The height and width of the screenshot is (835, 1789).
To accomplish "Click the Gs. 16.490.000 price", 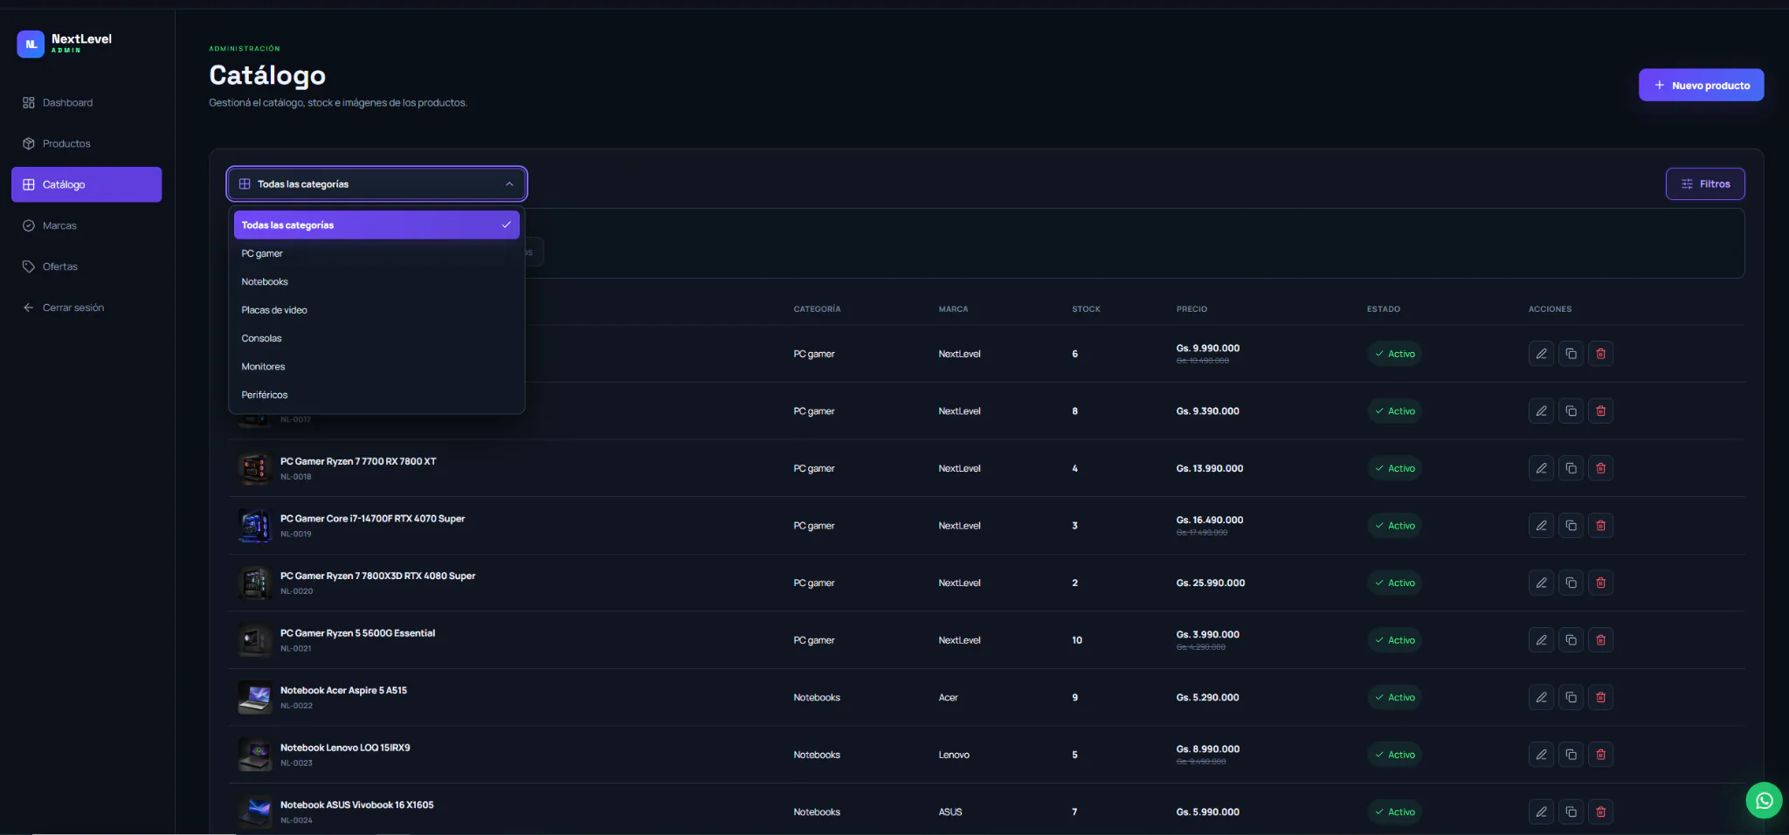I will coord(1209,520).
